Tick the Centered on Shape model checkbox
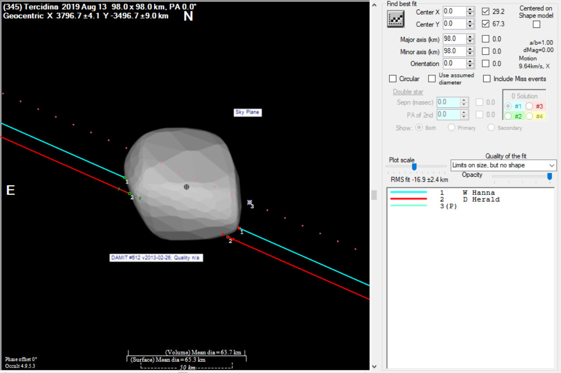561x373 pixels. (536, 25)
